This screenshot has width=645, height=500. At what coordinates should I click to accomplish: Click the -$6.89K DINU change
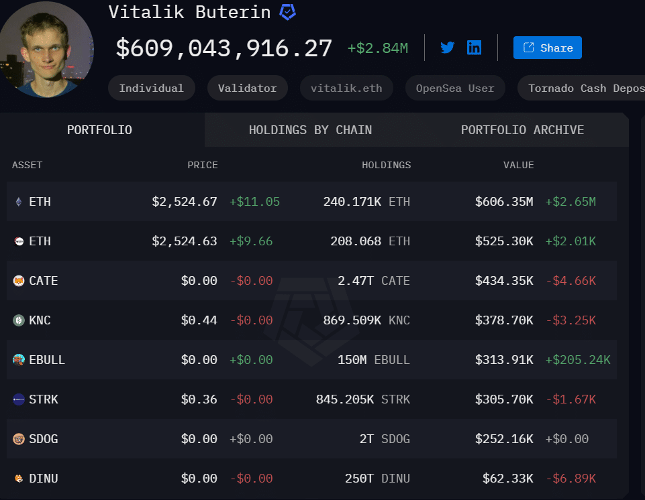[x=570, y=479]
